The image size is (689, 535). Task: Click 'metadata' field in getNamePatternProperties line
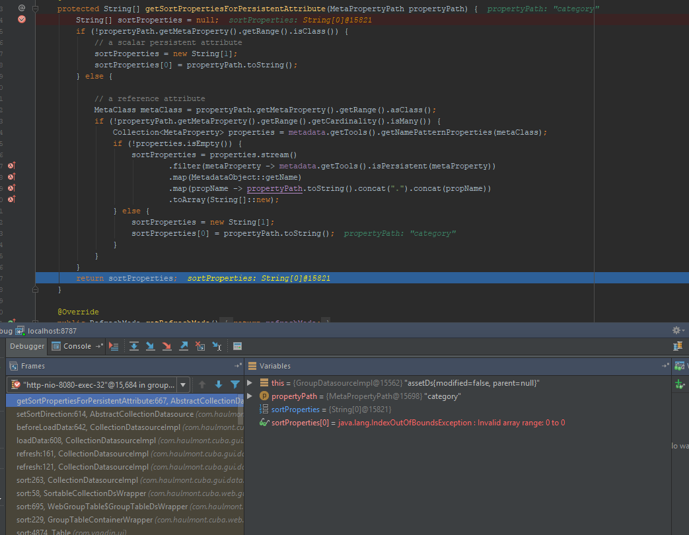click(x=307, y=132)
